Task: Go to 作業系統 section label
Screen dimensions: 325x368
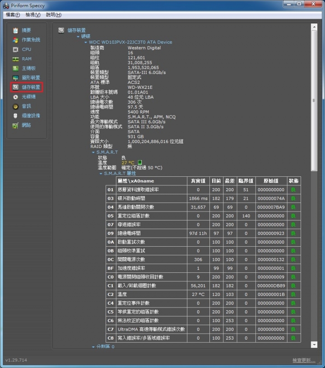Action: tap(31, 40)
